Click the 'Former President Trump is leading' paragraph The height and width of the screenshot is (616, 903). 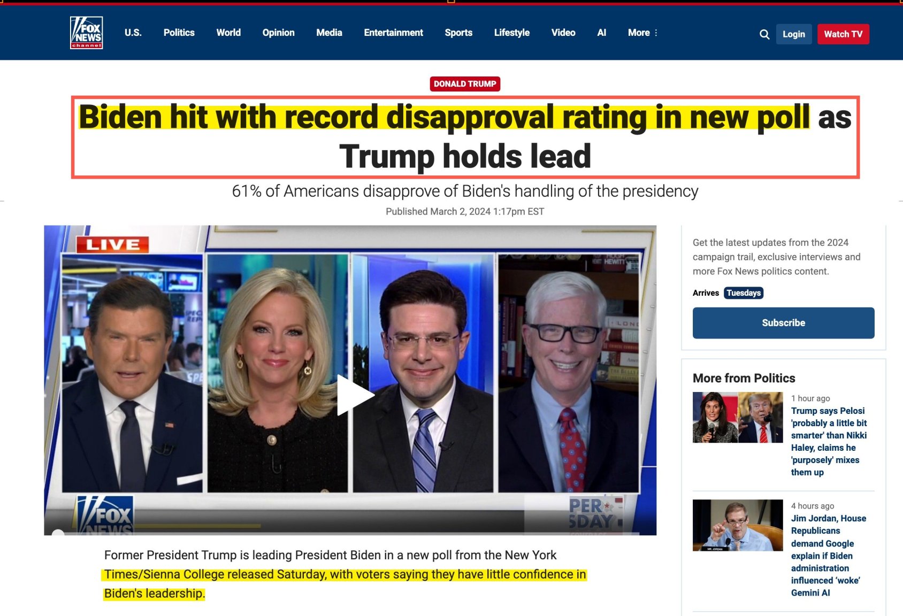coord(346,574)
